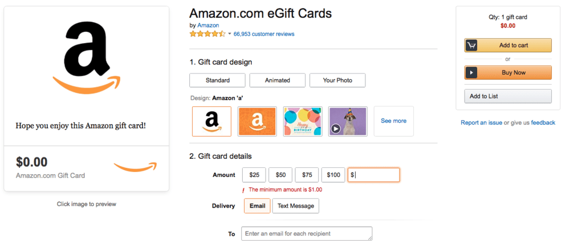Open the Add to List dropdown
Viewport: 570px width, 247px height.
tap(508, 97)
